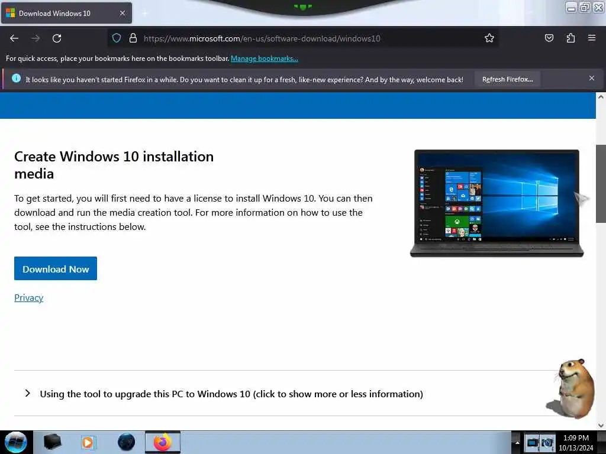Open the clock showing 1:09 PM
The height and width of the screenshot is (454, 606).
click(x=576, y=443)
